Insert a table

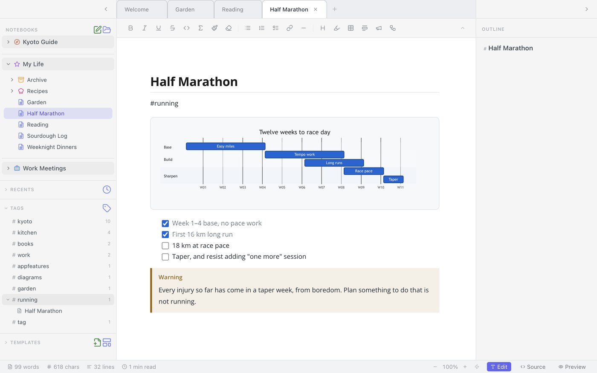tap(351, 28)
